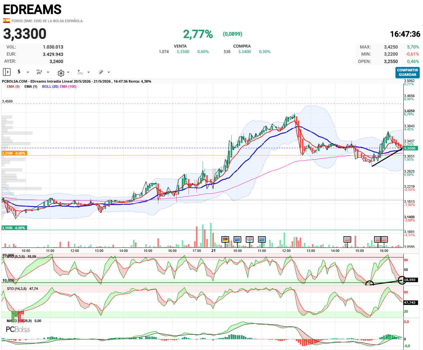
Task: Click the Heikin-Ashi candlestick chart type icon
Action: click(x=39, y=72)
